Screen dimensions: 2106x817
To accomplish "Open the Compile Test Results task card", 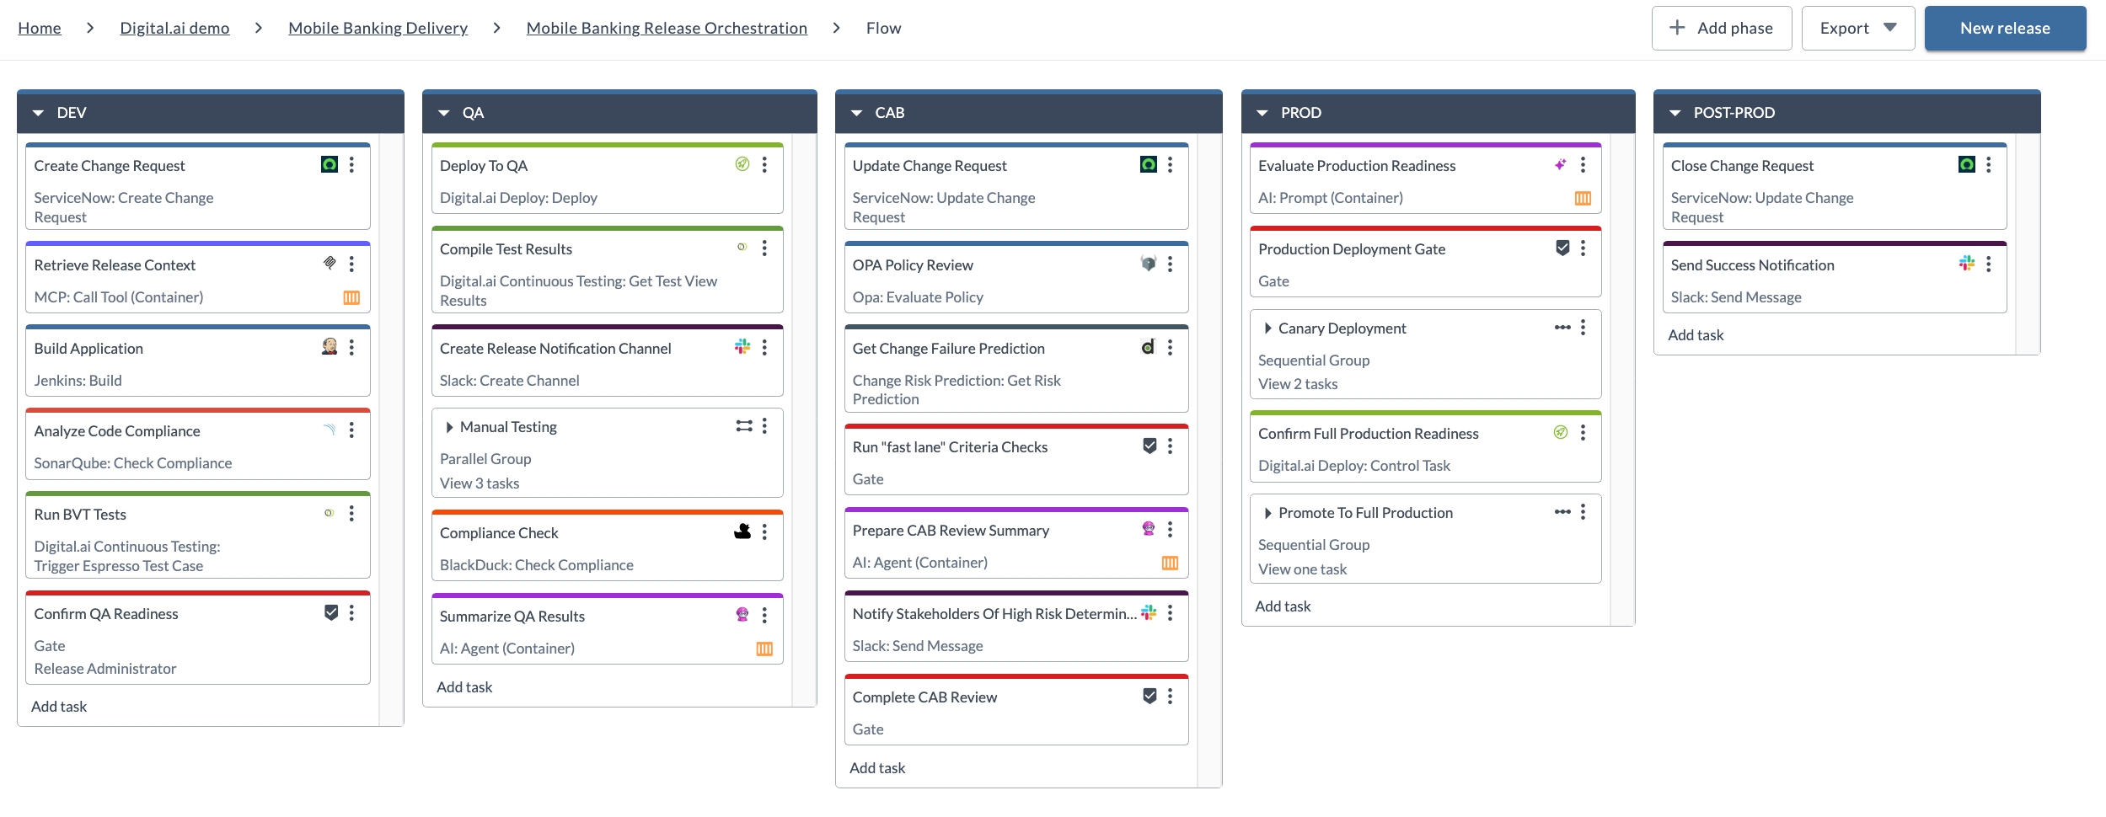I will (x=607, y=270).
